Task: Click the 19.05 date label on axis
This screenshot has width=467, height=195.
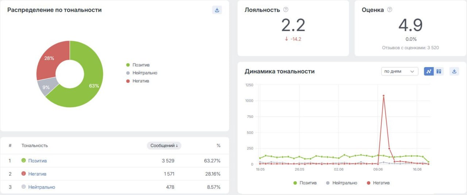Action: click(x=260, y=169)
